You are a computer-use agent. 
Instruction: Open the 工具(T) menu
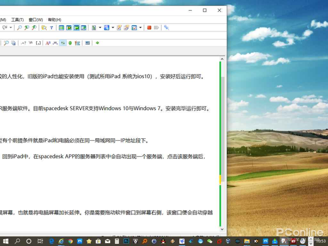[x=17, y=20]
